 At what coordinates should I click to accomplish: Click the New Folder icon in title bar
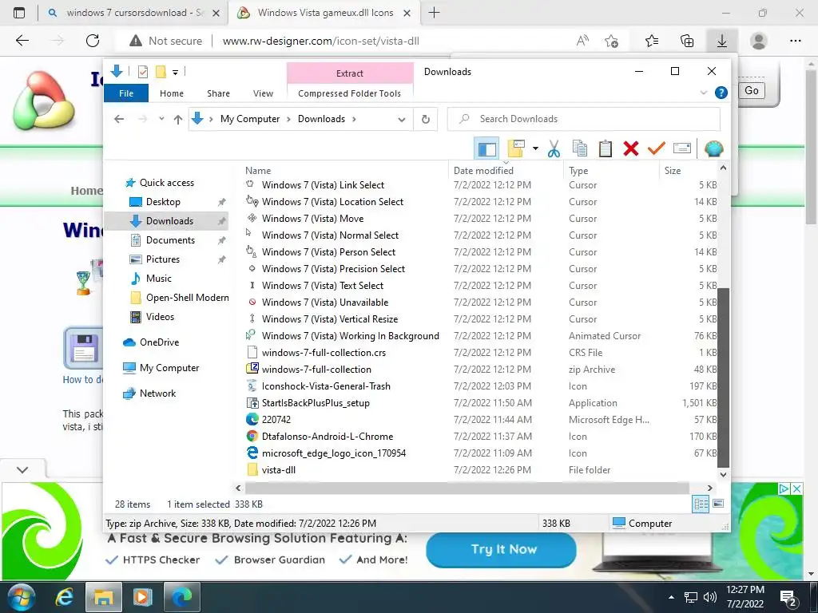161,72
